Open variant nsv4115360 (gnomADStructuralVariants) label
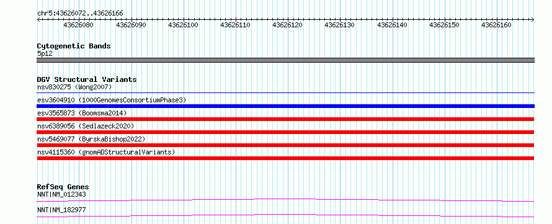 pos(106,152)
